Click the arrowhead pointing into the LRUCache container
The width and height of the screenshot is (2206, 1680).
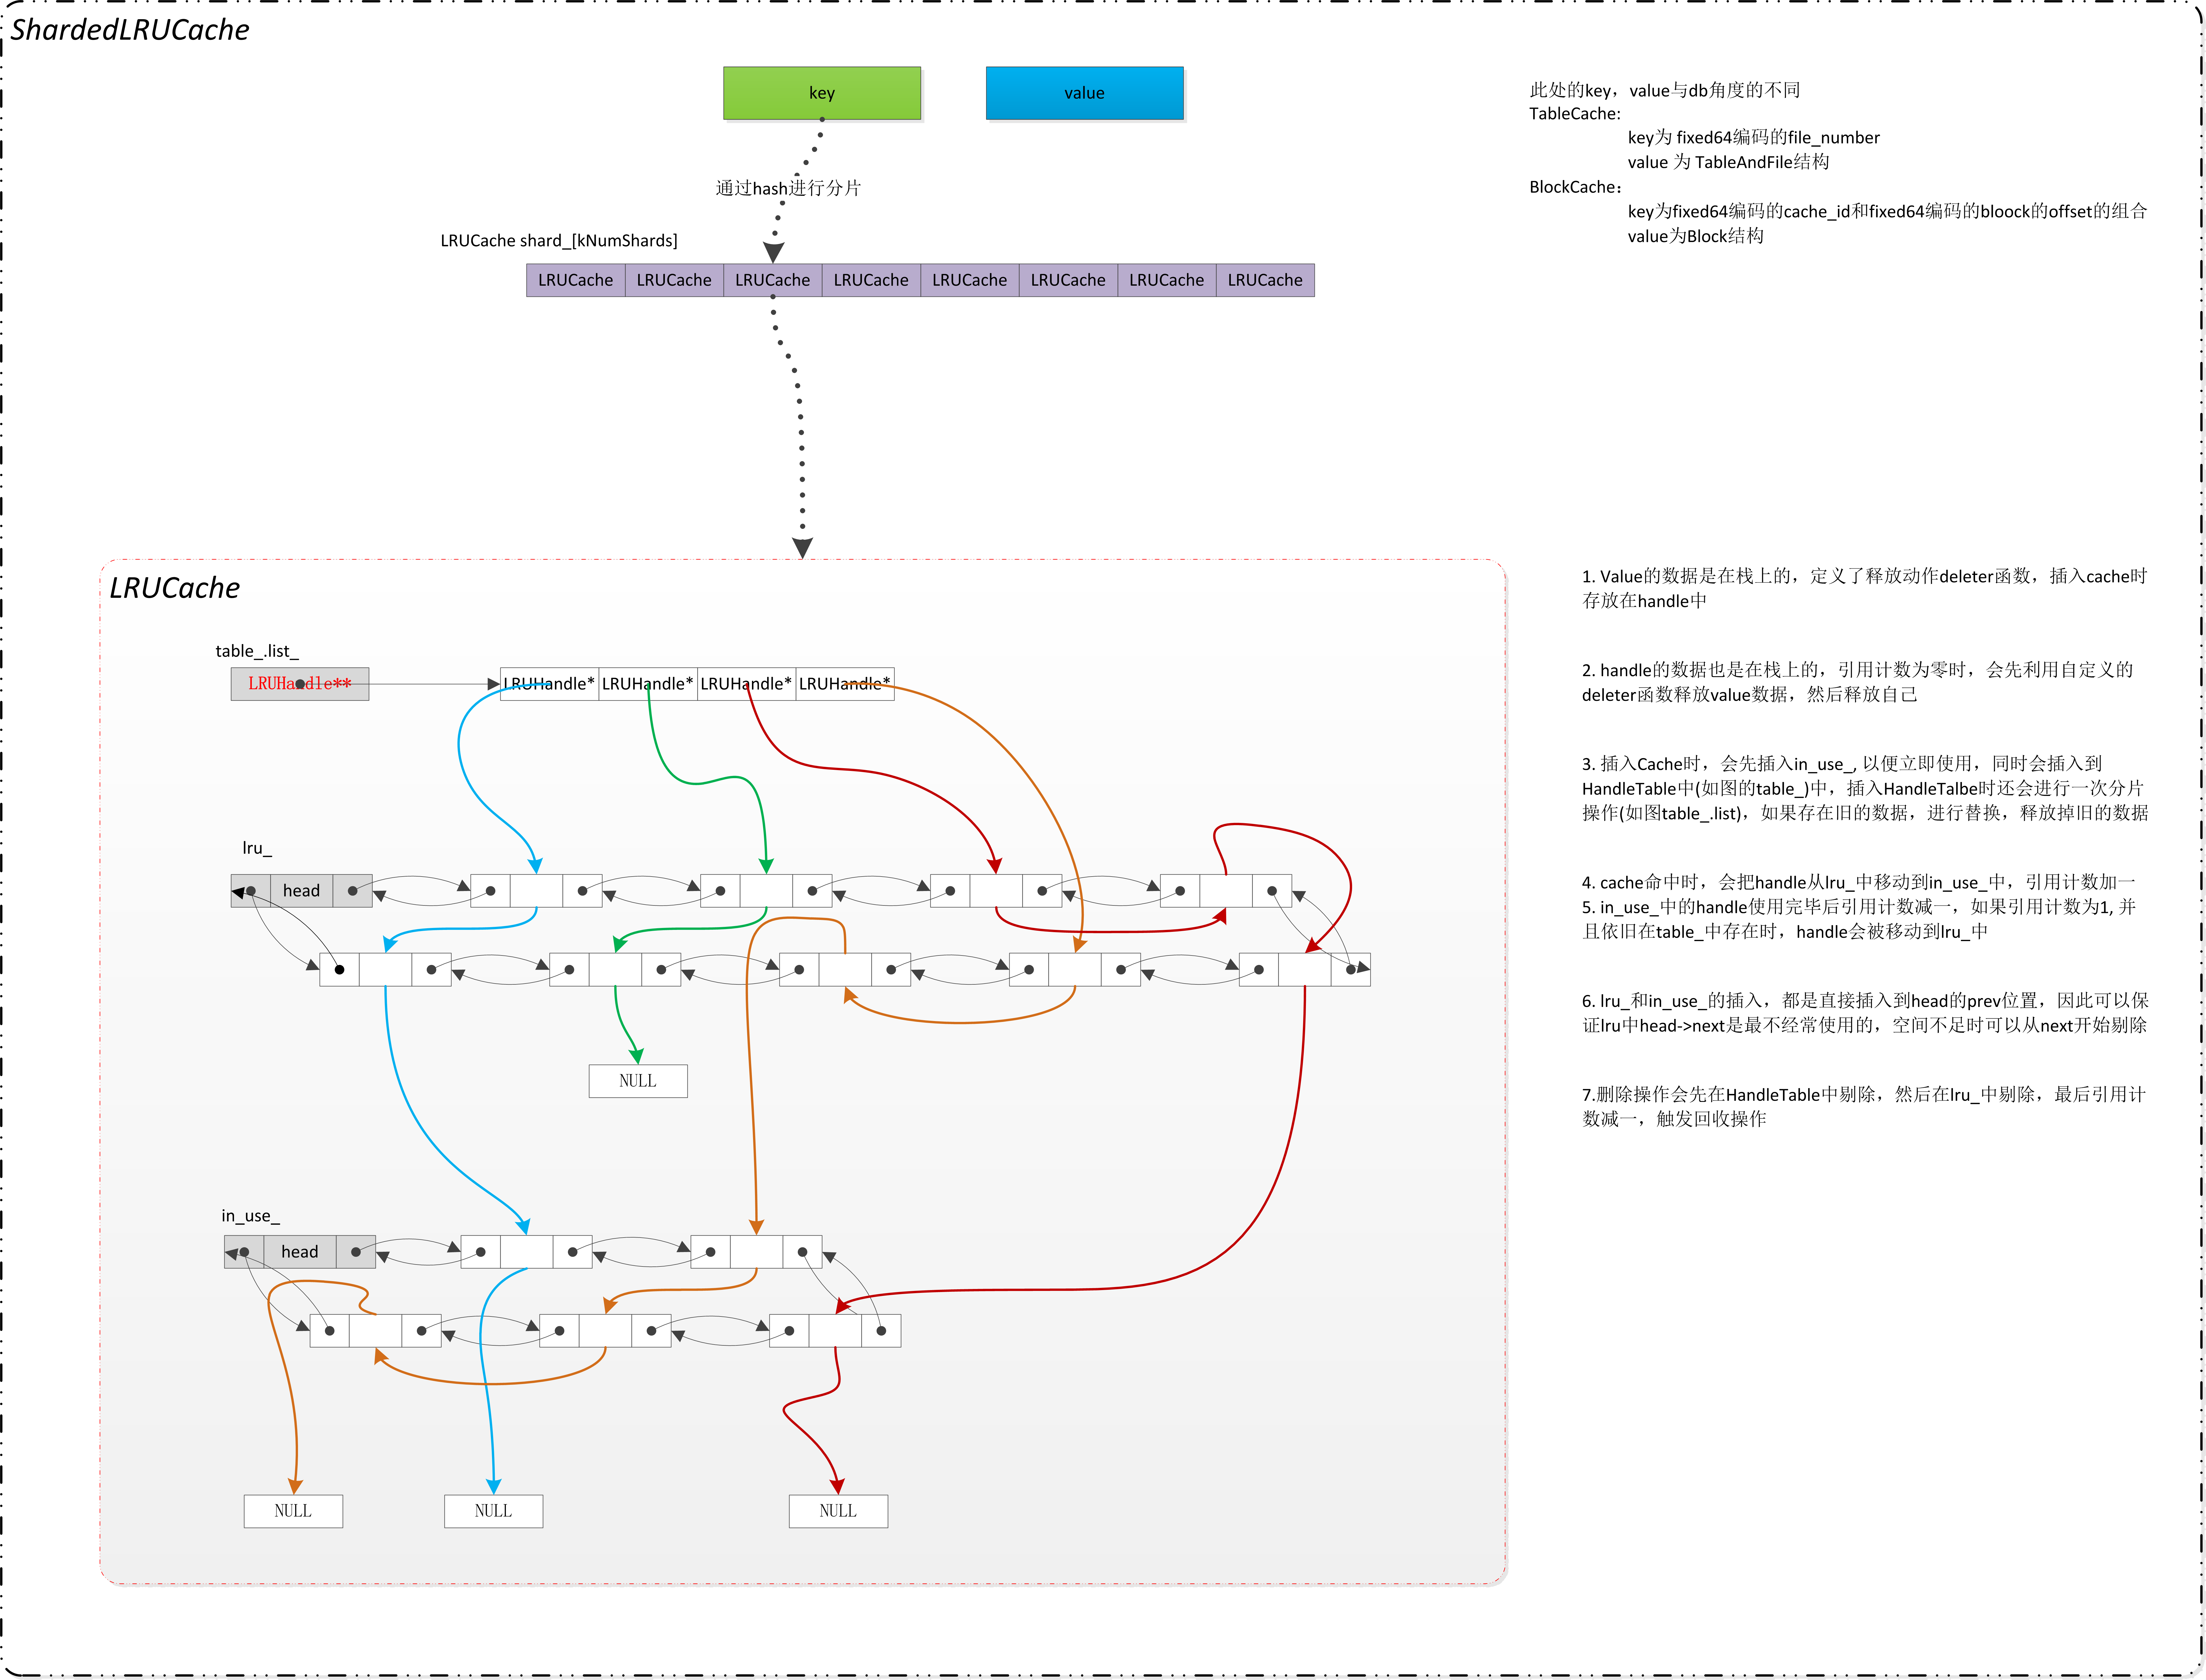[802, 547]
